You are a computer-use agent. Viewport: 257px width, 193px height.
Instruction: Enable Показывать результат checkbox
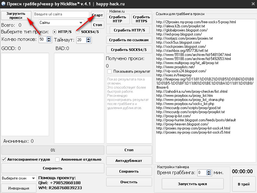(109, 71)
